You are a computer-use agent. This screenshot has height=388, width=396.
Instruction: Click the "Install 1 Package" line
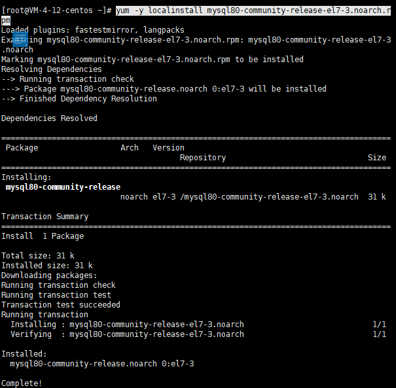click(43, 236)
